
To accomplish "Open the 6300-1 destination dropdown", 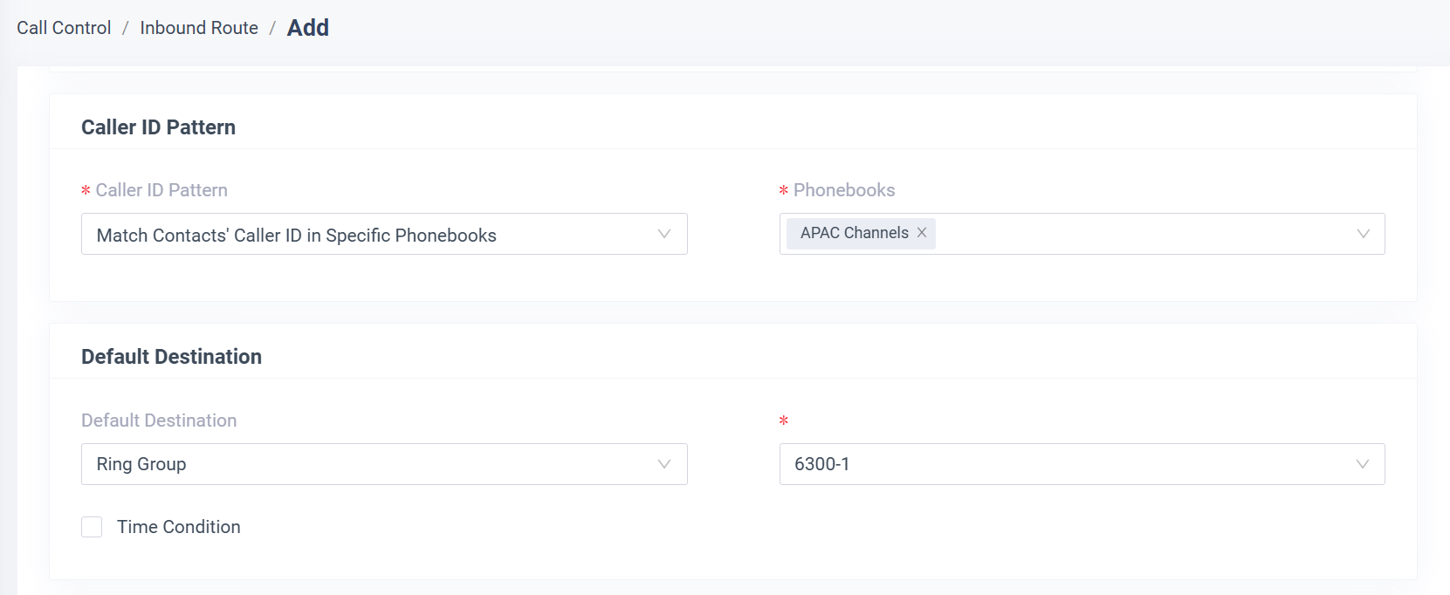I will (x=1082, y=464).
